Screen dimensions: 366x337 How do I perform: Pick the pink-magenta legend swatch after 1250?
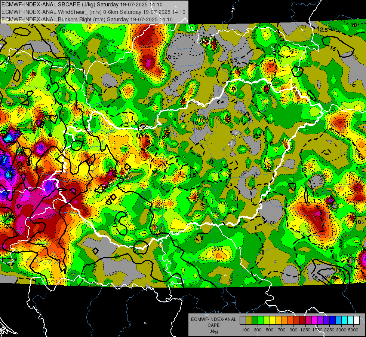pyautogui.click(x=308, y=321)
